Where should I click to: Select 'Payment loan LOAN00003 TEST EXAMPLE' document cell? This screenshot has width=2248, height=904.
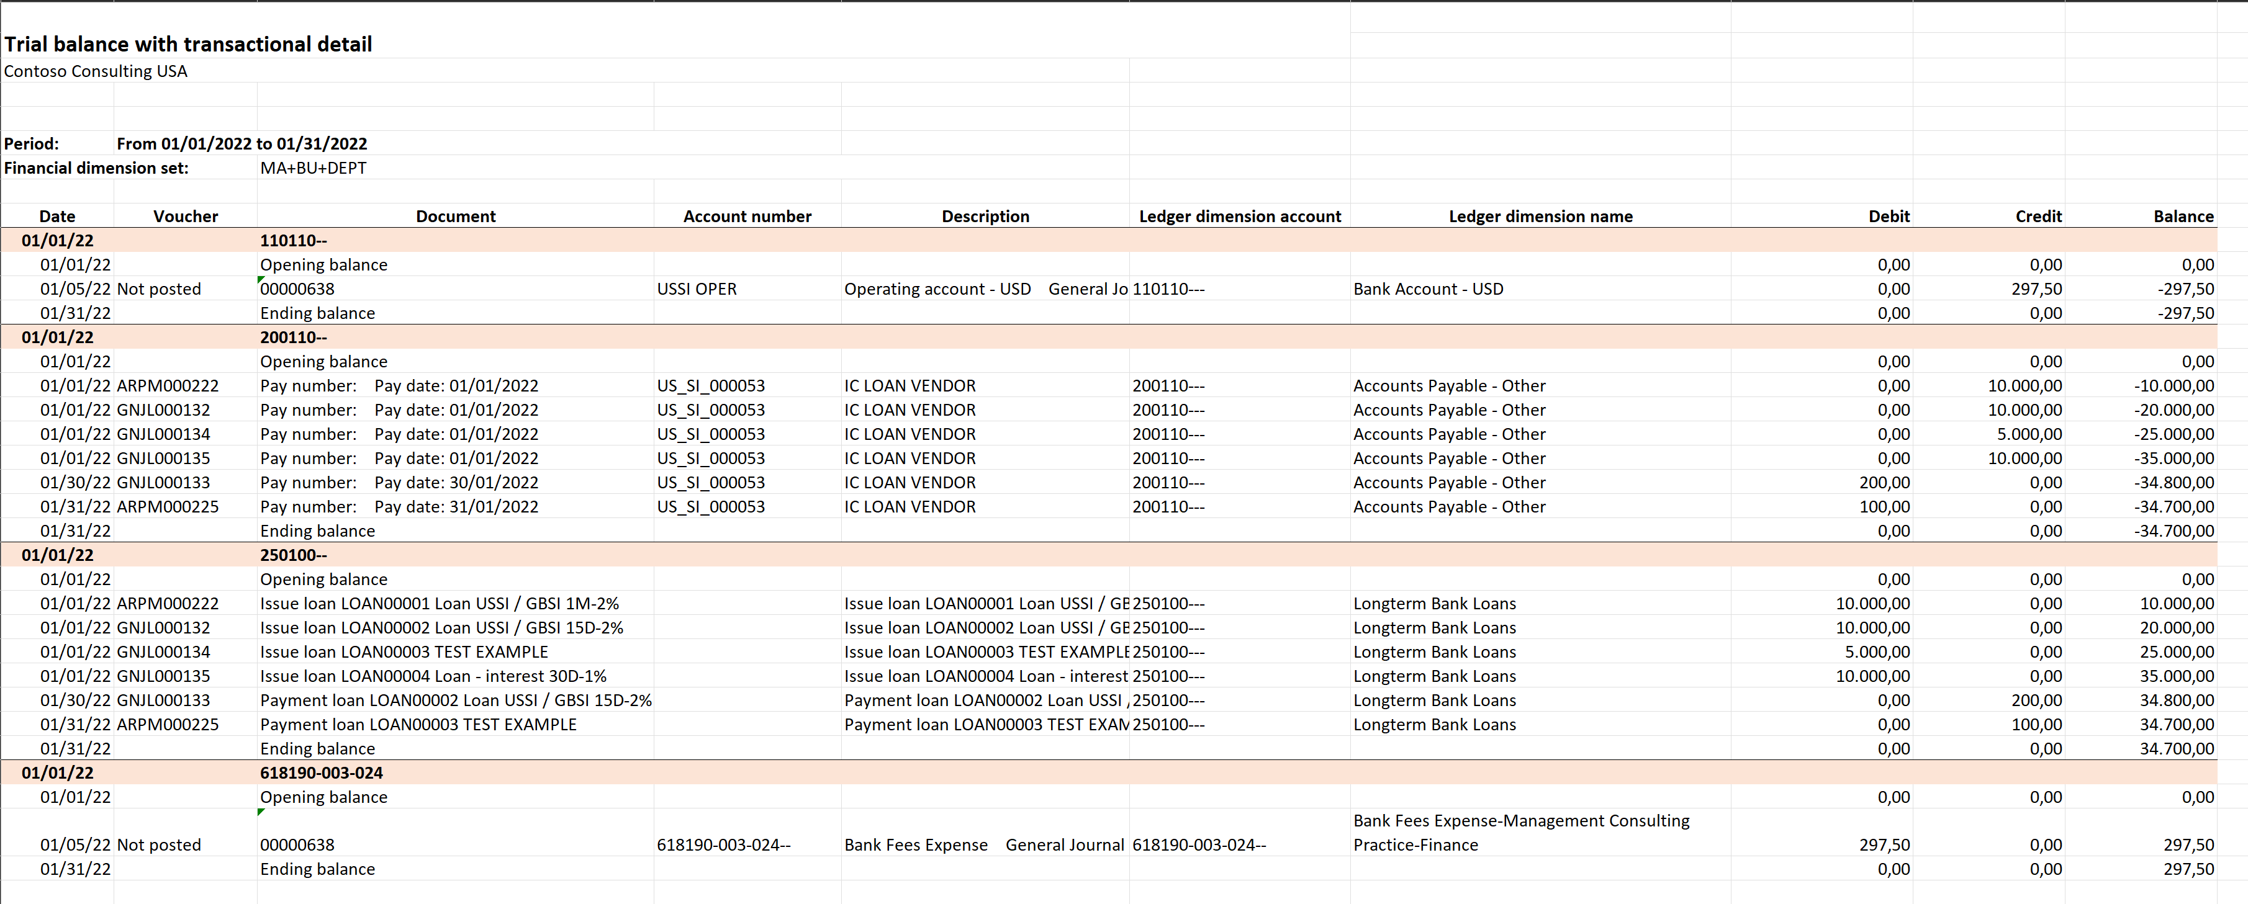(x=418, y=725)
